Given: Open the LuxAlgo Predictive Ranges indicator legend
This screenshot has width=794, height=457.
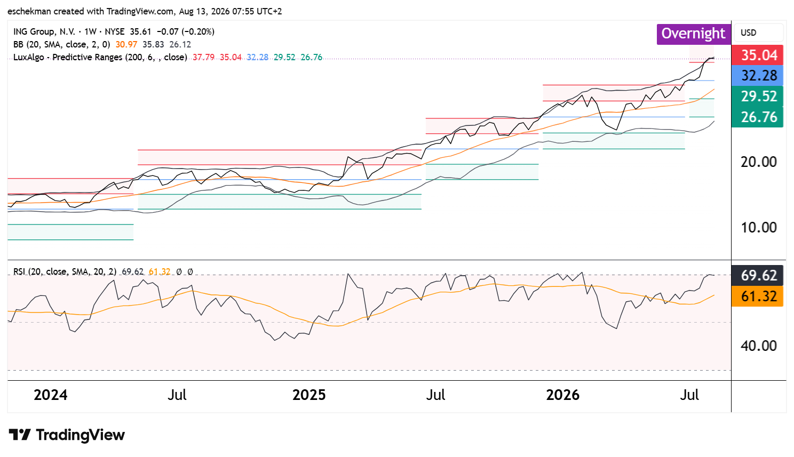Looking at the screenshot, I should coord(100,58).
